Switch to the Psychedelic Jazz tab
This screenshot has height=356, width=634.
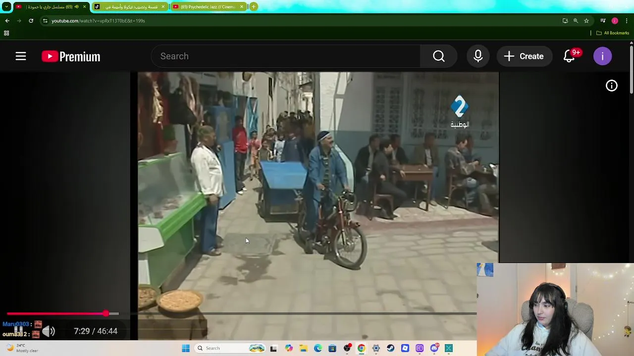[208, 7]
